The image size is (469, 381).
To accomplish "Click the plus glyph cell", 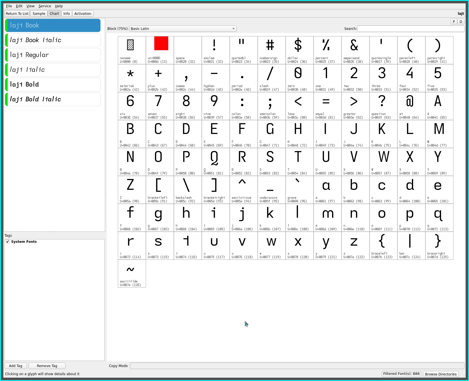I will [160, 78].
